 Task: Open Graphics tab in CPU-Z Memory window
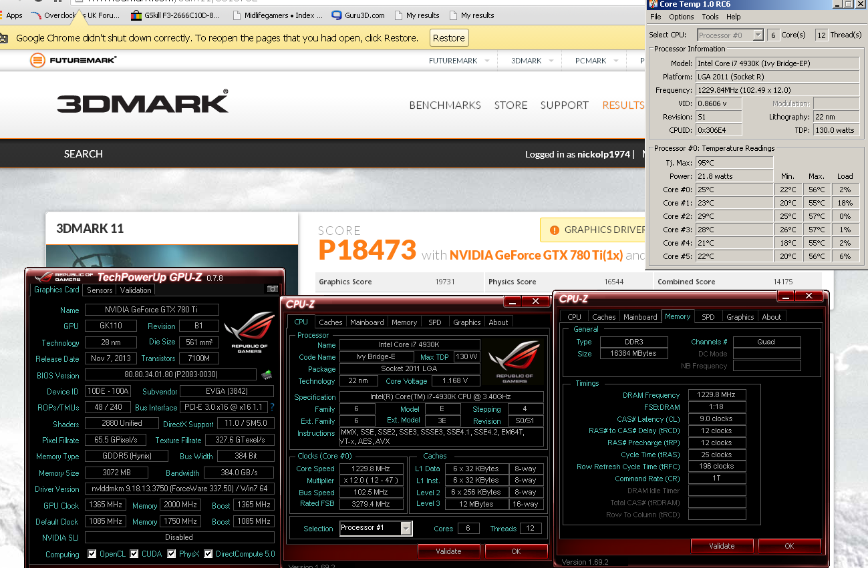[x=740, y=317]
